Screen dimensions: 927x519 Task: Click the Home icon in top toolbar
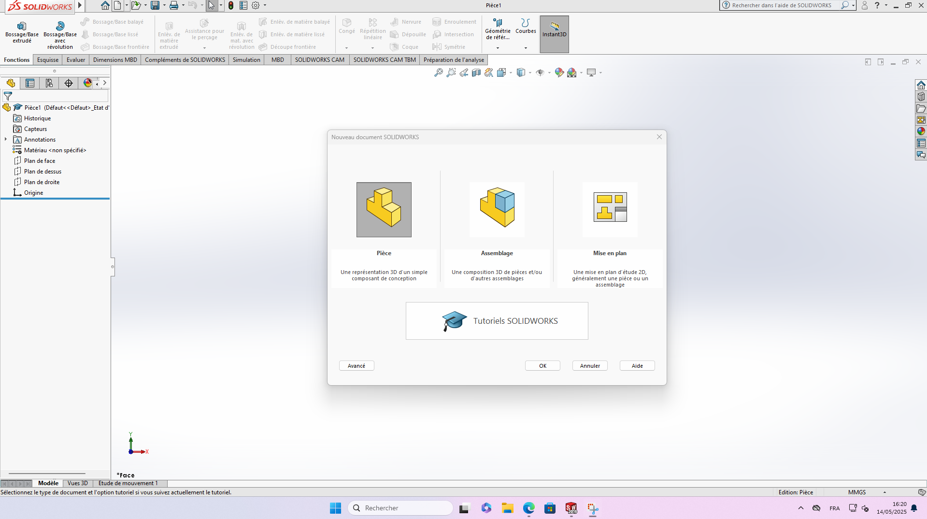pyautogui.click(x=105, y=5)
